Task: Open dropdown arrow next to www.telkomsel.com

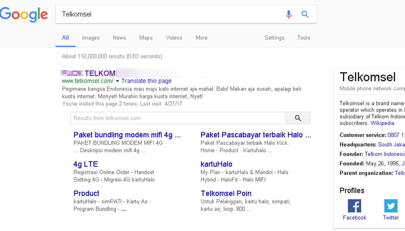Action: pos(117,81)
